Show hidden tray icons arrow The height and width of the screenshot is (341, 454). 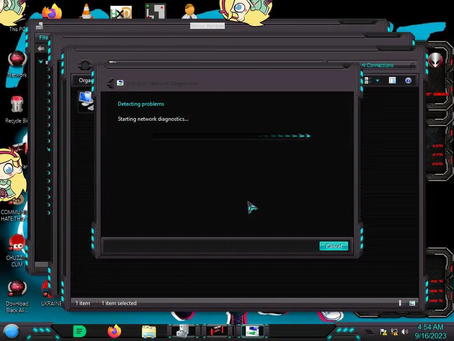click(369, 332)
